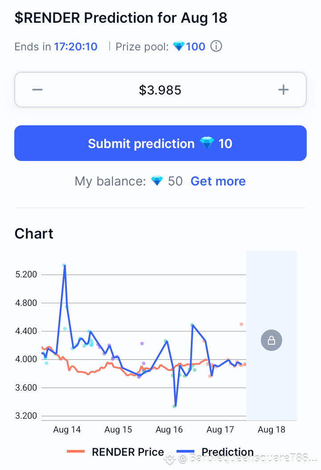This screenshot has height=470, width=321.
Task: Click the diamond icon beside prize pool 100
Action: coord(179,46)
